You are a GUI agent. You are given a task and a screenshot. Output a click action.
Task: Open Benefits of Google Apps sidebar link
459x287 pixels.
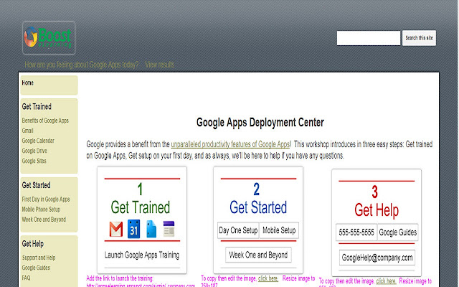(x=45, y=121)
